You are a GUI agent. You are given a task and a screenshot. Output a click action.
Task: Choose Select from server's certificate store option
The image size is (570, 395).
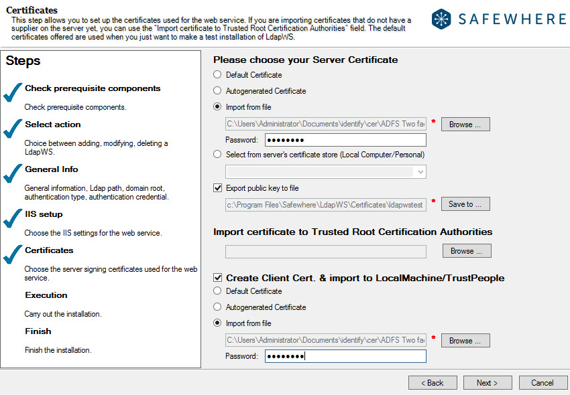pos(217,154)
